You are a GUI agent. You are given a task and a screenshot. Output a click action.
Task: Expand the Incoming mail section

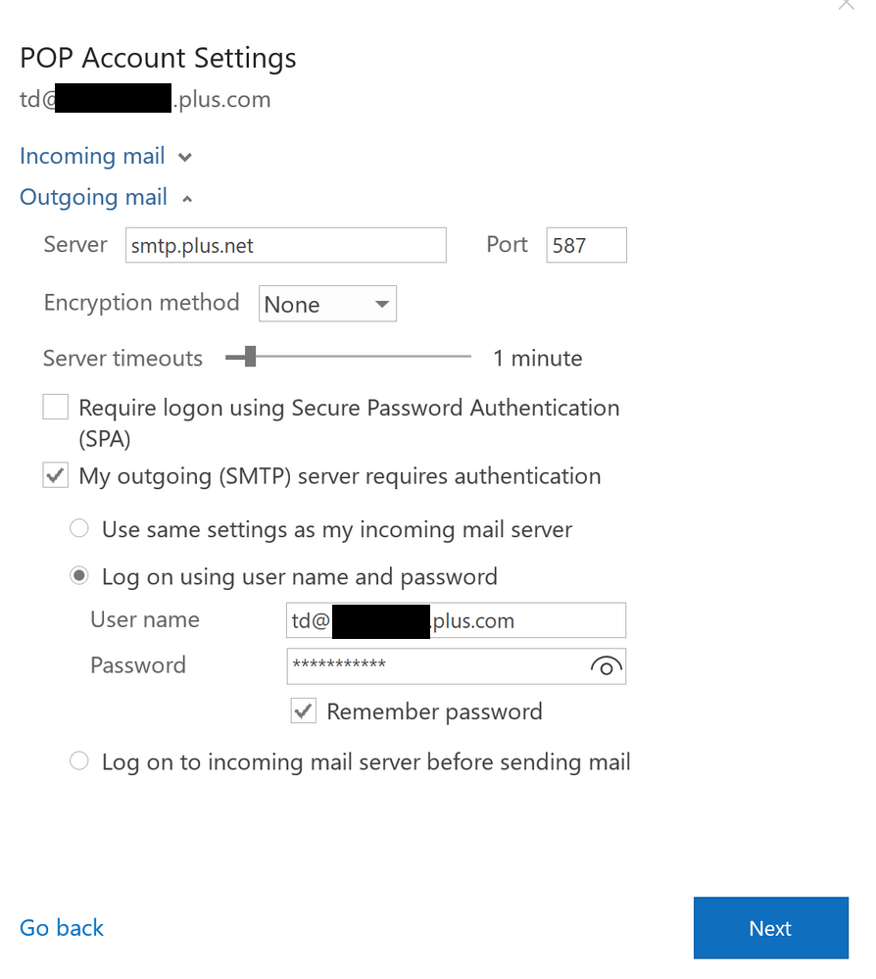(x=186, y=156)
